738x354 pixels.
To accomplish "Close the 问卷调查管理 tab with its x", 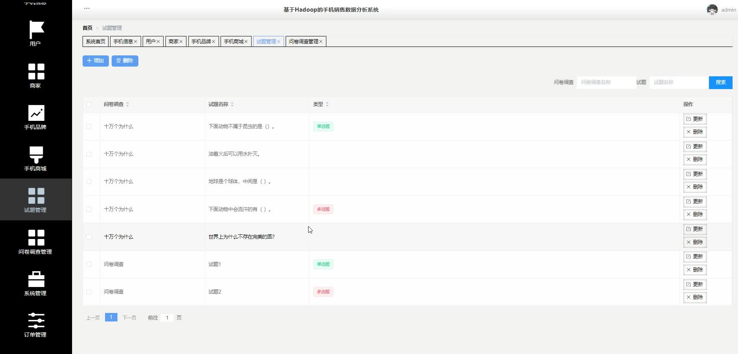I will pos(321,41).
